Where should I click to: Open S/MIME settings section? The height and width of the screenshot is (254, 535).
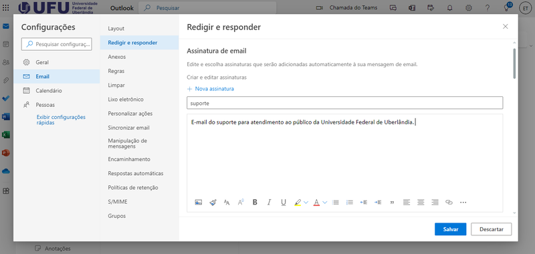[x=139, y=202]
